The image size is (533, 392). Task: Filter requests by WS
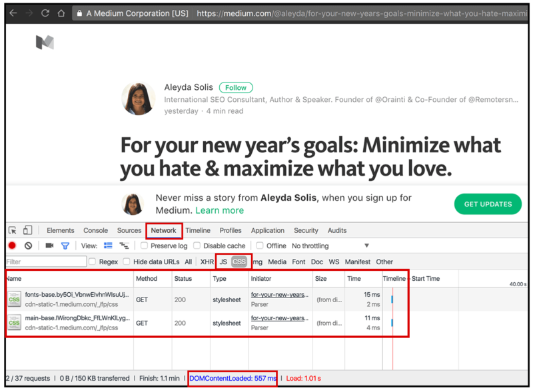click(x=334, y=262)
